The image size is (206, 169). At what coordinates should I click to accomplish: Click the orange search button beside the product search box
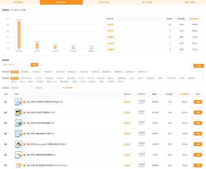34,65
